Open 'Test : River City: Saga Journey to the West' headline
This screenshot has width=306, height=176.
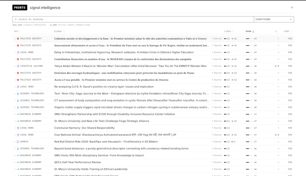132,94
